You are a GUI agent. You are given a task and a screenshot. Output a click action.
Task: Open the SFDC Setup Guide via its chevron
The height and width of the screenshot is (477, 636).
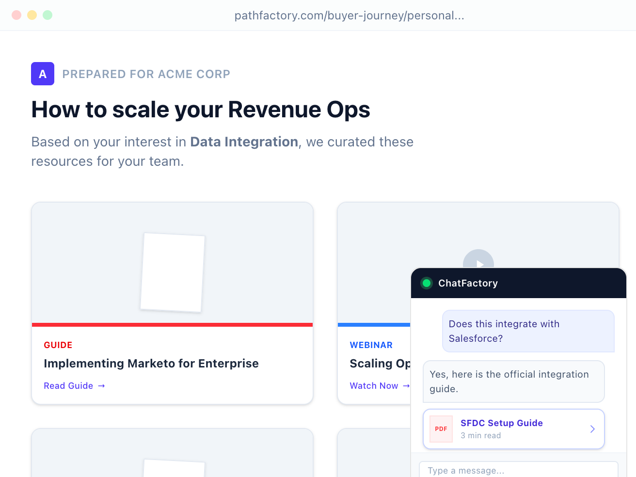[x=592, y=429]
